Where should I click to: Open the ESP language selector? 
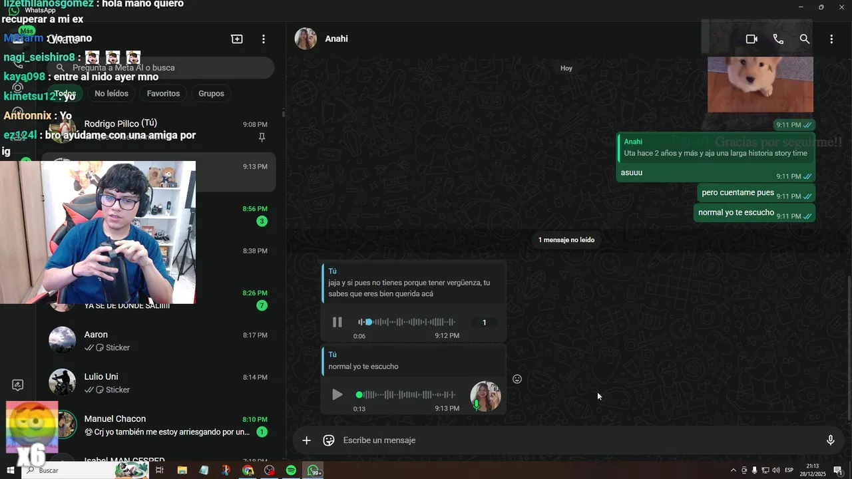(789, 470)
